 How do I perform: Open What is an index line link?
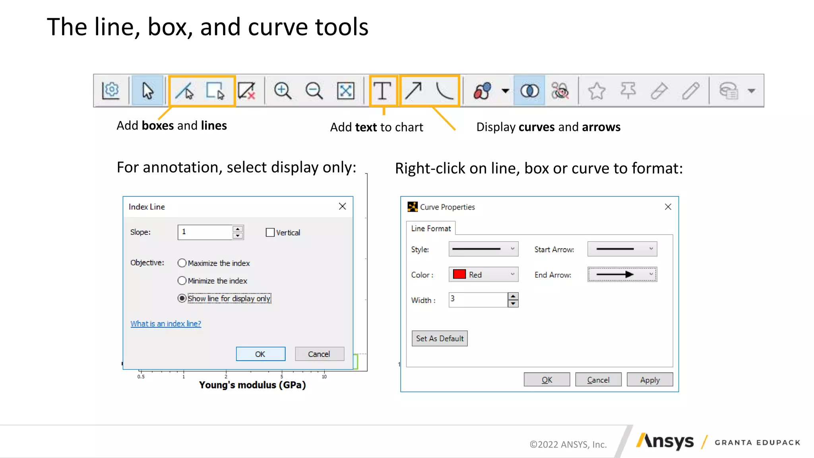coord(166,324)
